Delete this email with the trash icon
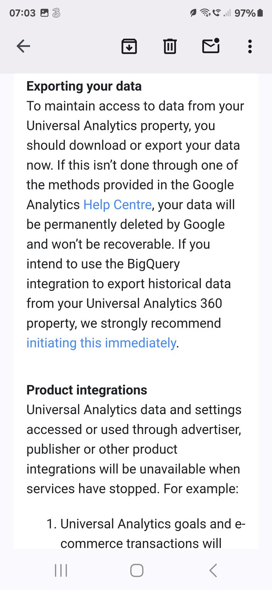The width and height of the screenshot is (272, 590). pos(170,46)
